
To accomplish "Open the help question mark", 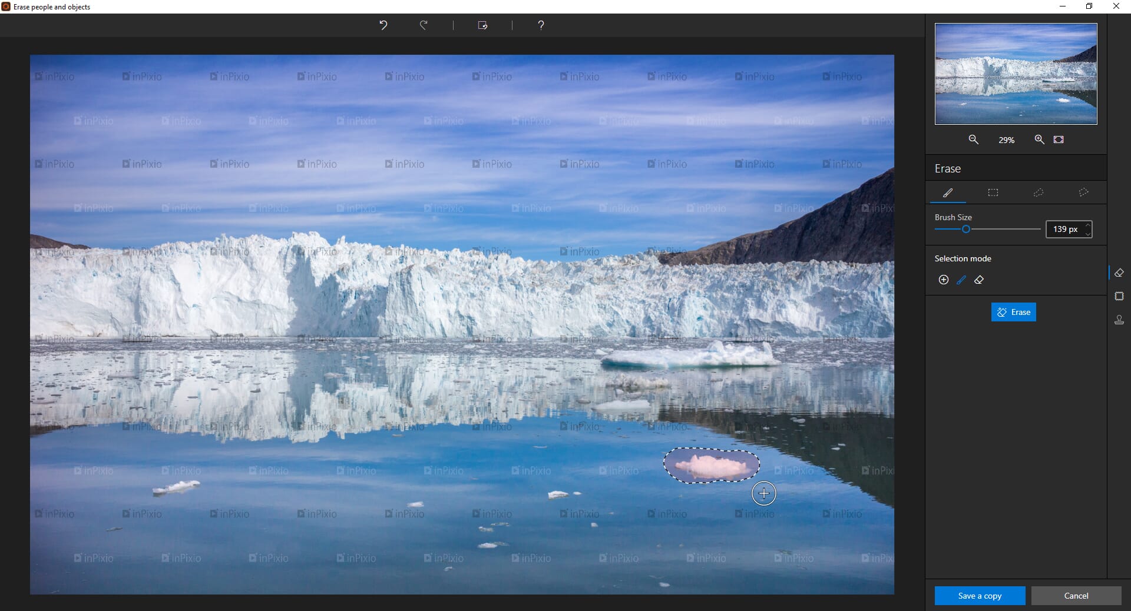I will [x=541, y=25].
